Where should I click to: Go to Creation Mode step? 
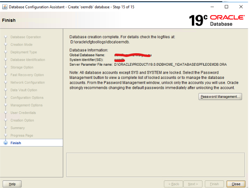click(x=22, y=45)
